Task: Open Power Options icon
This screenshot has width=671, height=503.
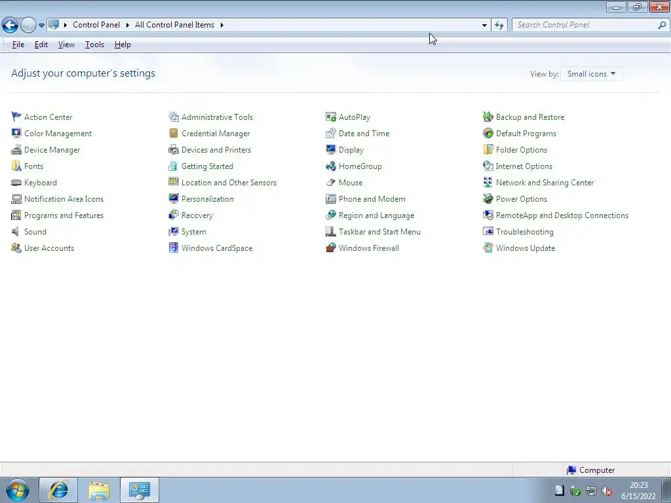Action: click(x=488, y=199)
